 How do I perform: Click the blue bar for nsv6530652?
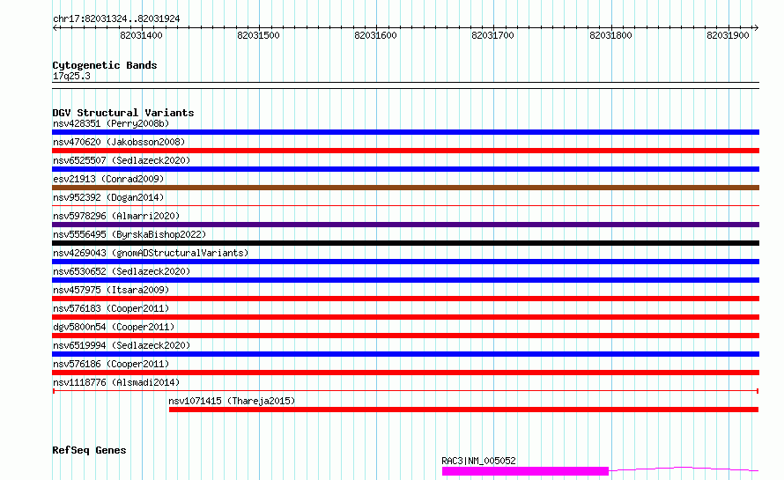click(405, 280)
